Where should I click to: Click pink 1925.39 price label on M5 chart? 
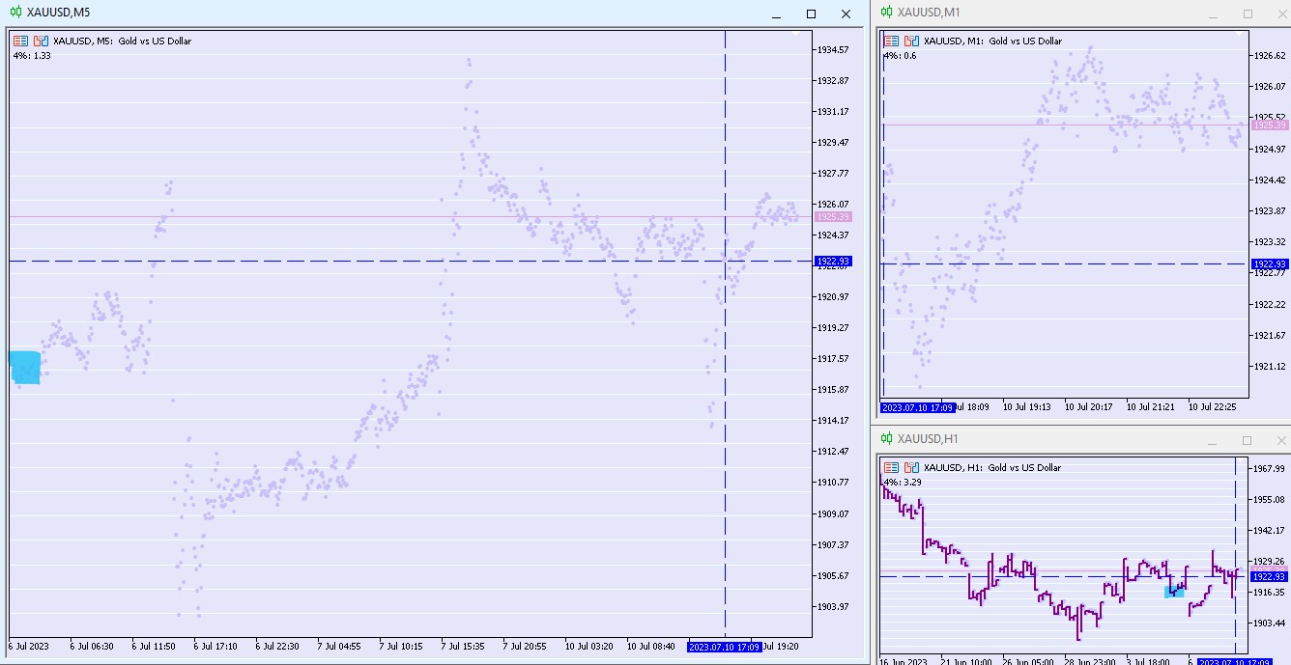832,217
